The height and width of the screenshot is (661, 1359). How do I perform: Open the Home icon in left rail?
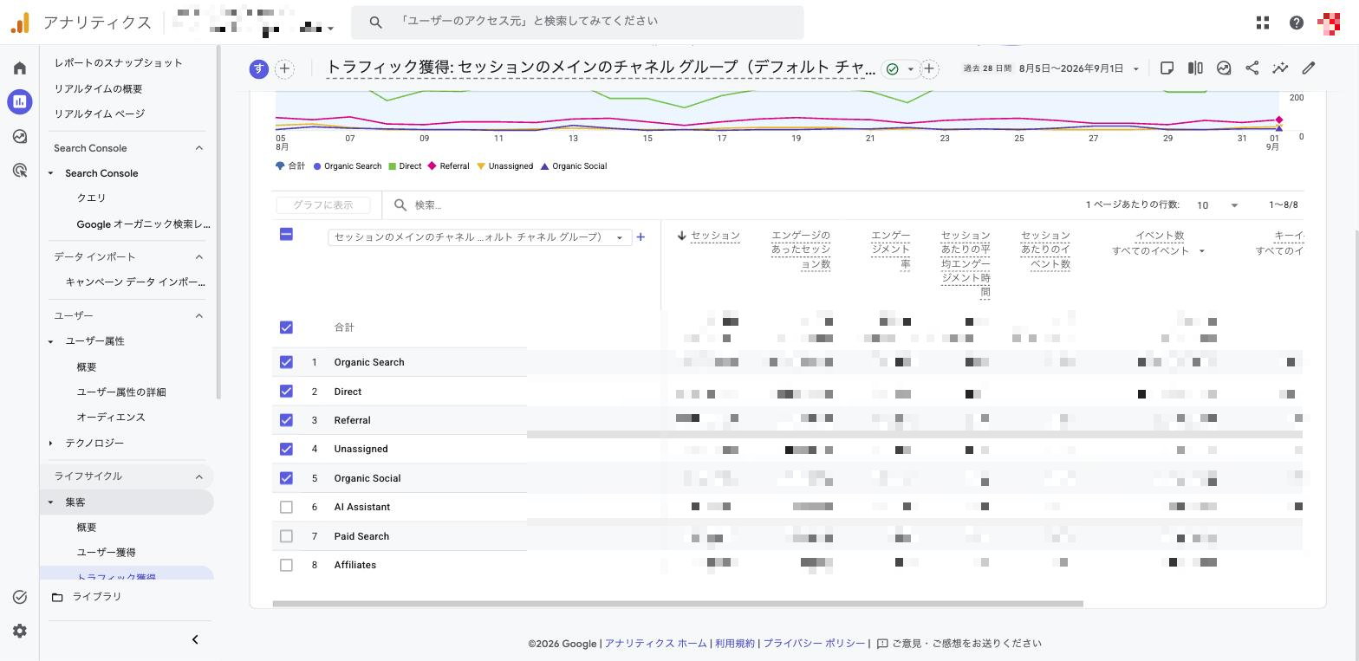tap(20, 68)
